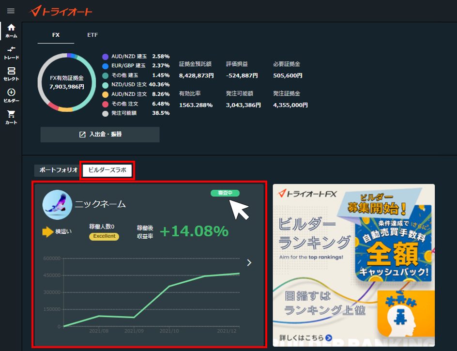This screenshot has height=351, width=457.
Task: Click the 発注可能額 value 3,043,386円
Action: click(244, 105)
